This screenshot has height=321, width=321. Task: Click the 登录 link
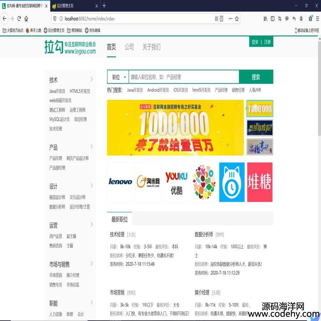pos(255,42)
